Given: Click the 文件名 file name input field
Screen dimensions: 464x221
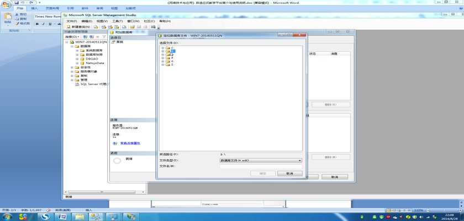Looking at the screenshot, I should click(x=261, y=166).
